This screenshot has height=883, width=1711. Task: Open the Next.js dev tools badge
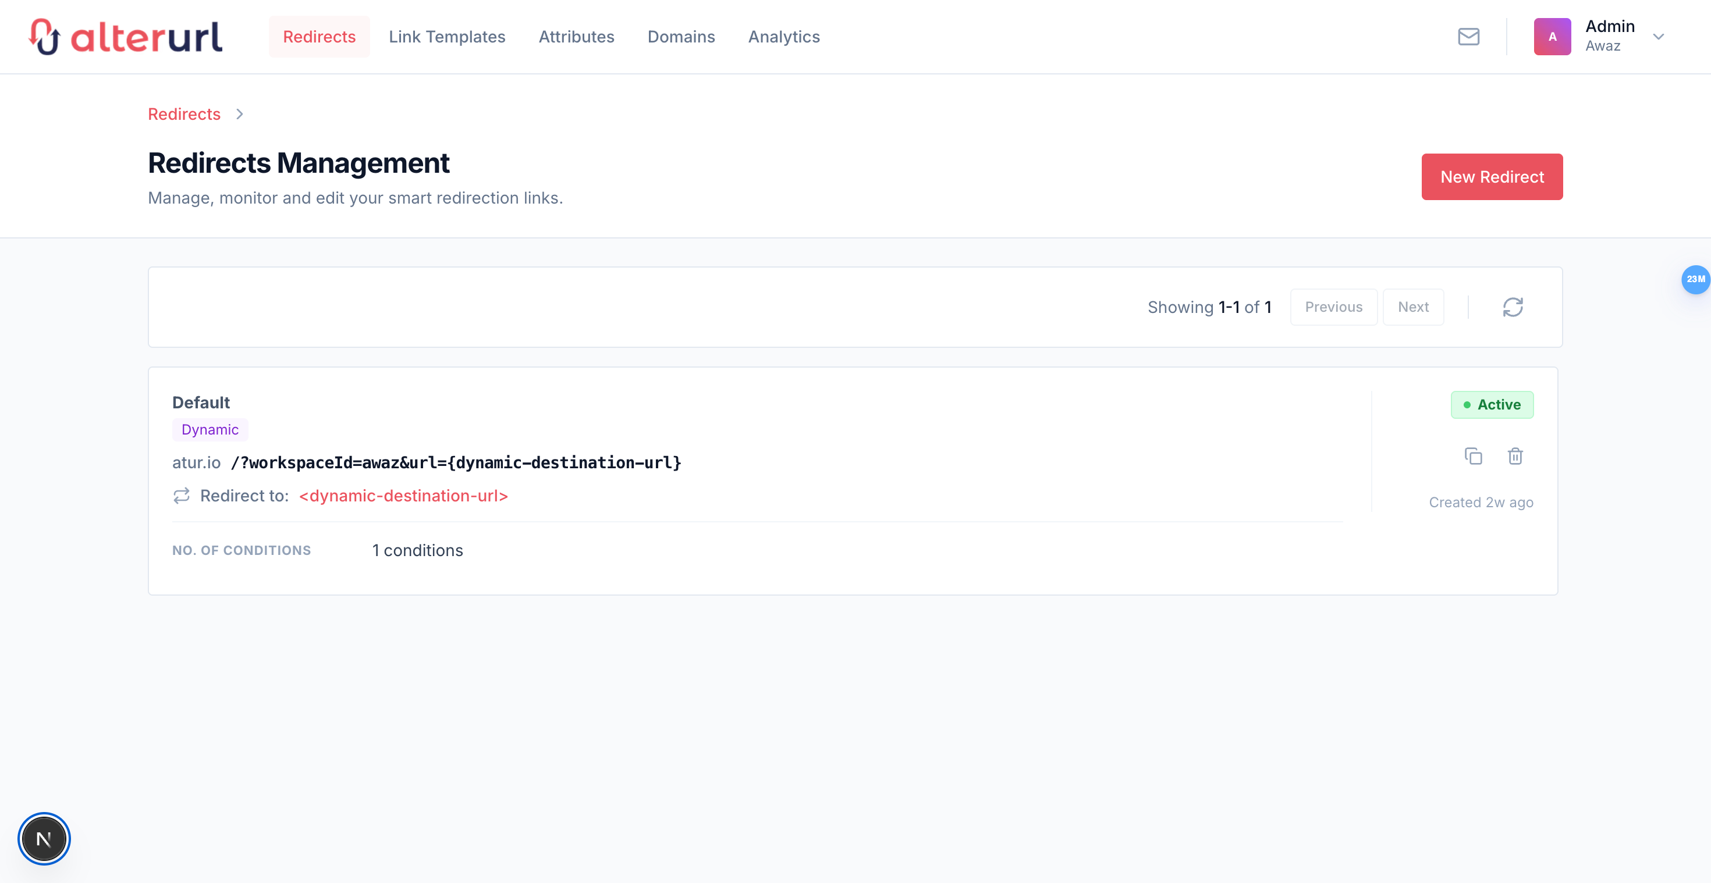[x=44, y=839]
